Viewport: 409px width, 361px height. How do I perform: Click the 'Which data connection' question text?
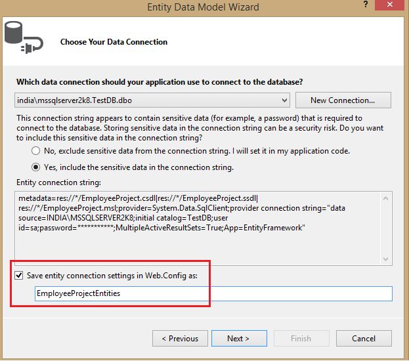[160, 81]
